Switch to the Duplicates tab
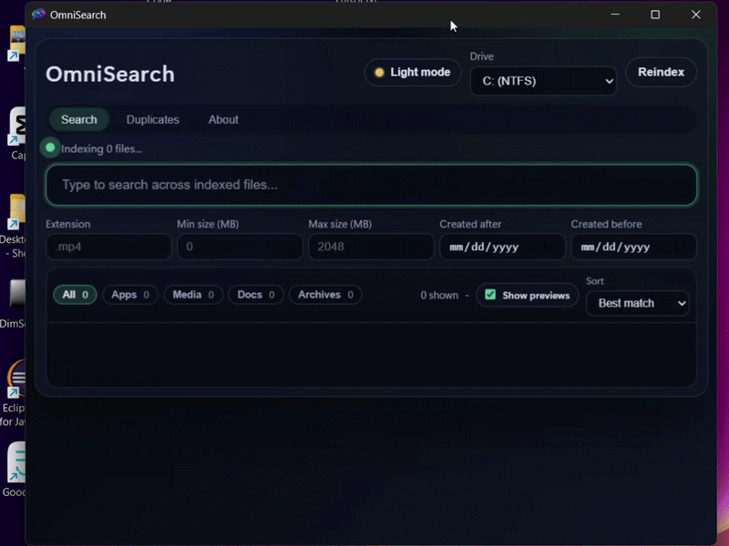 [152, 119]
